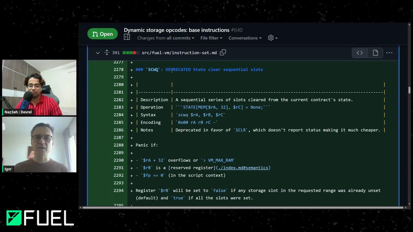Open the Conversations dropdown
The width and height of the screenshot is (413, 232).
point(245,38)
